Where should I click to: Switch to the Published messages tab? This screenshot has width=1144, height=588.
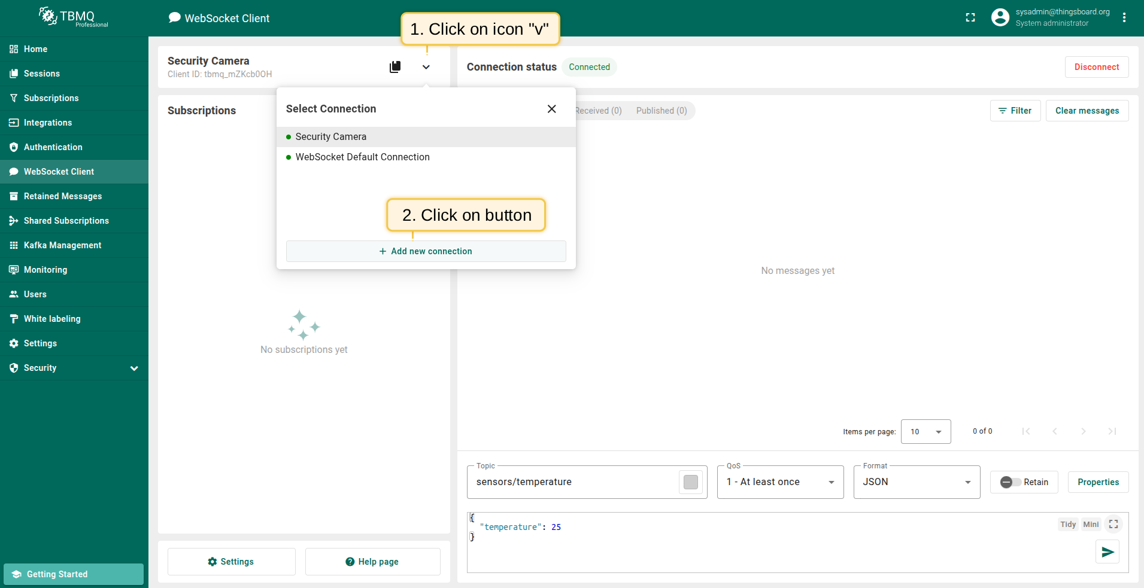pyautogui.click(x=661, y=111)
